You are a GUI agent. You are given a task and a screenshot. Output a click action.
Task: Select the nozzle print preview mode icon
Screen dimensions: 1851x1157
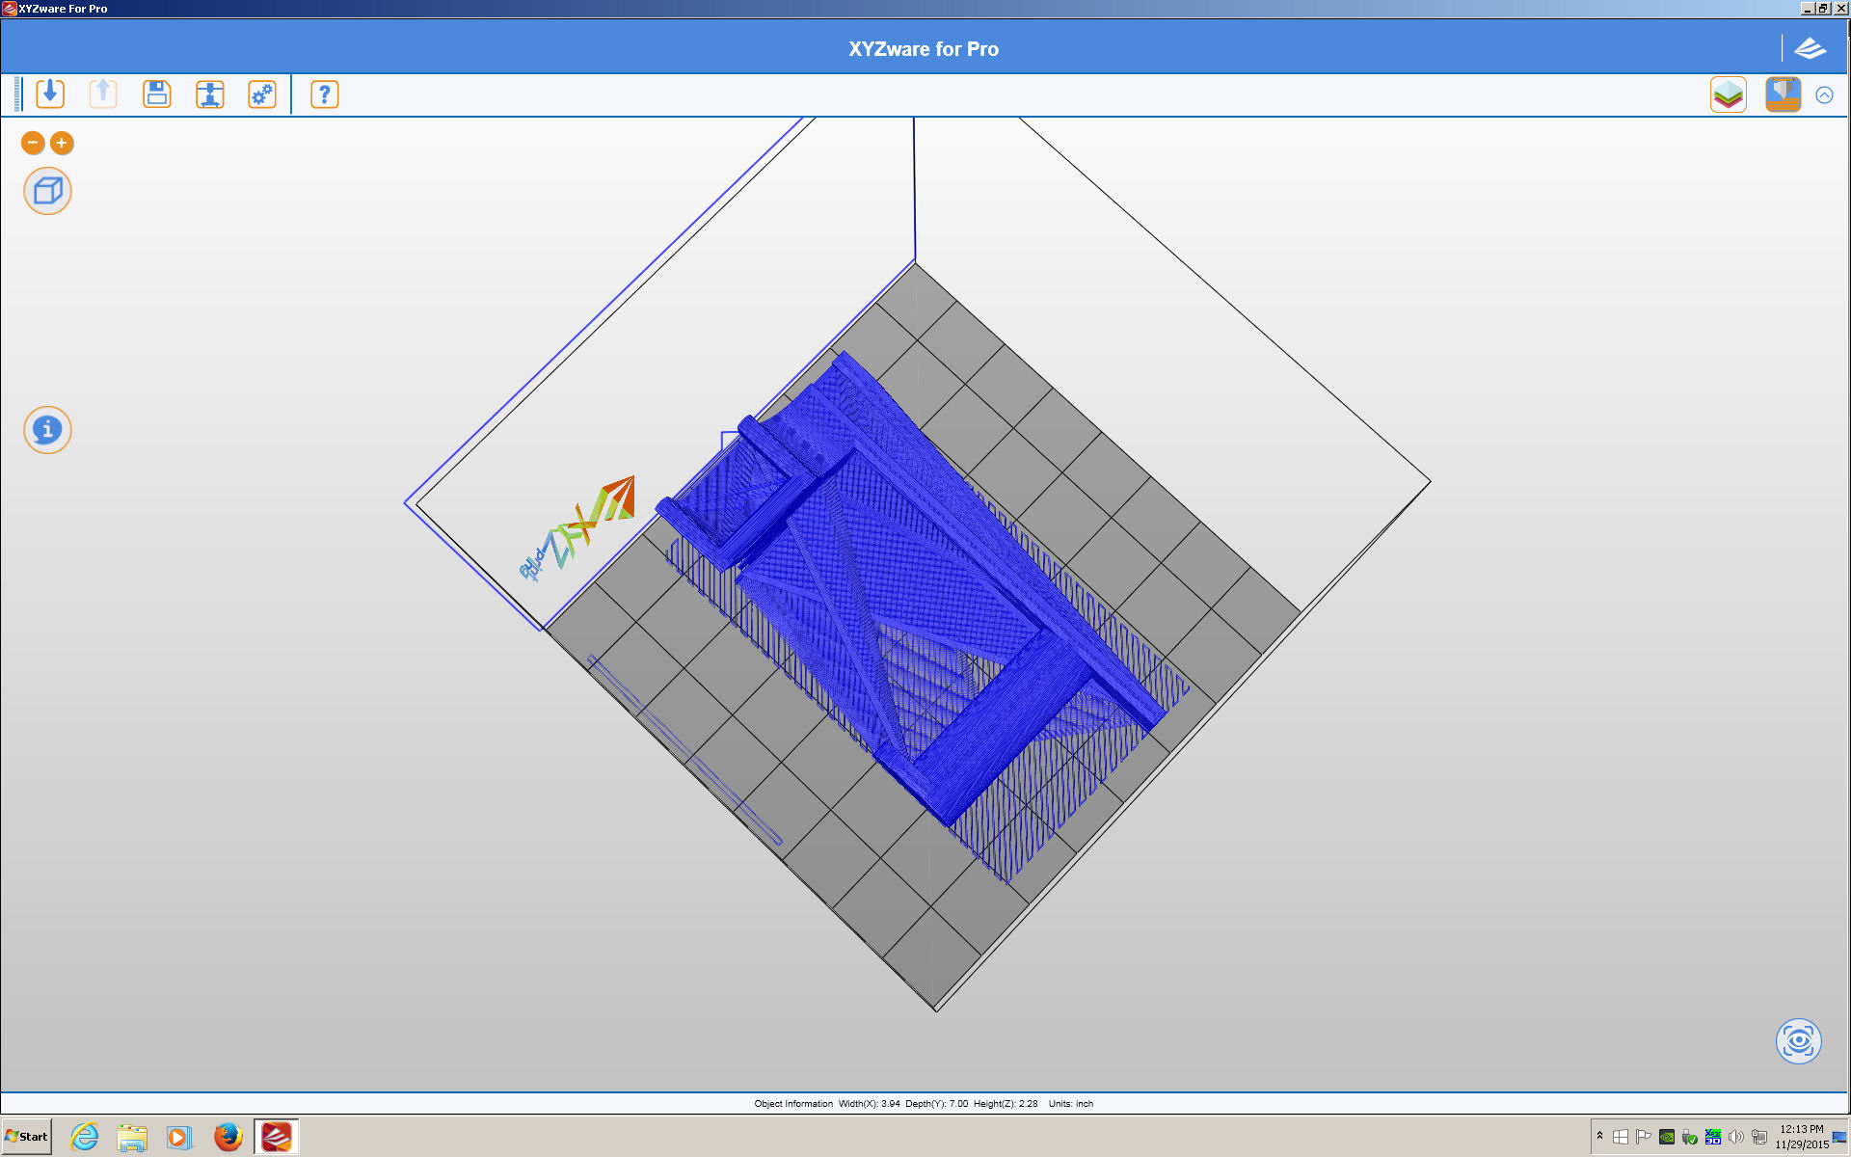(1783, 94)
